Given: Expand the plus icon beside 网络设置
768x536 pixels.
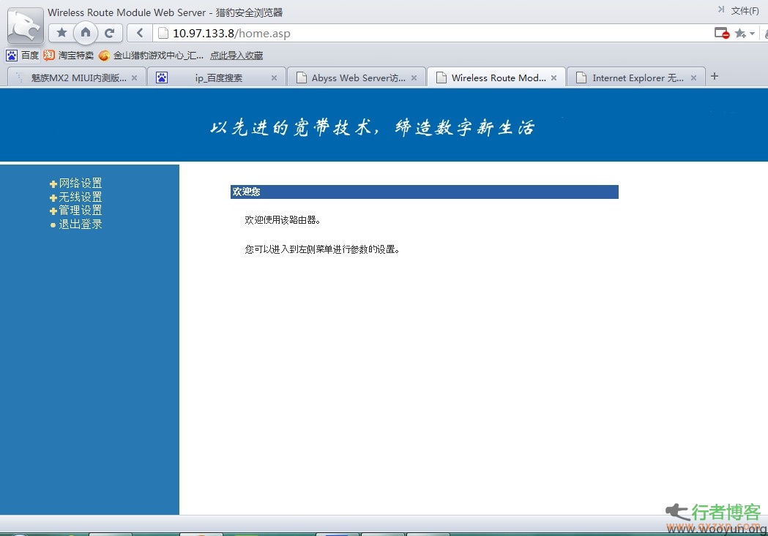Looking at the screenshot, I should click(x=53, y=184).
